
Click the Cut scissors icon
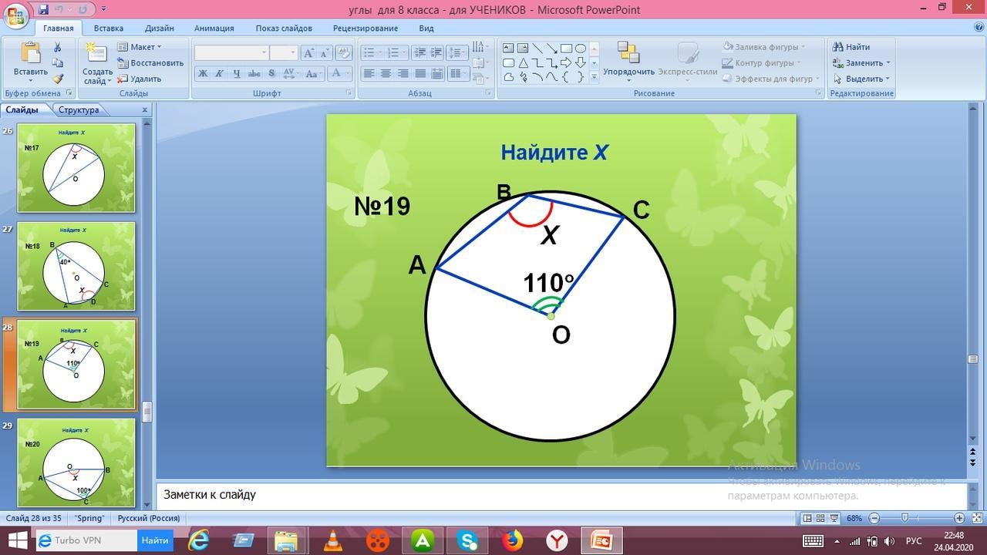pos(58,48)
